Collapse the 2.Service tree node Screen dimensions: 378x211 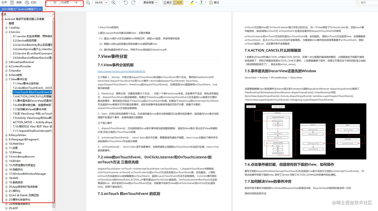click(x=6, y=32)
